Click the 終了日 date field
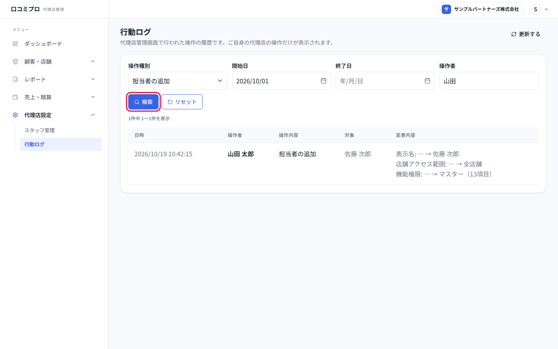 pyautogui.click(x=385, y=81)
